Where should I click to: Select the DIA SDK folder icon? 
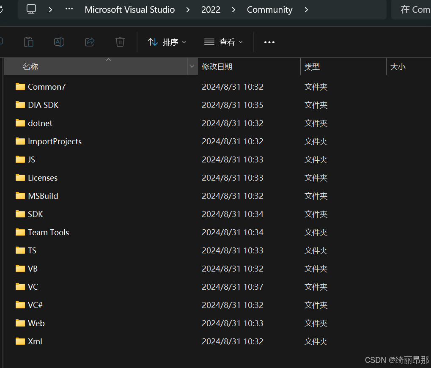pyautogui.click(x=20, y=105)
